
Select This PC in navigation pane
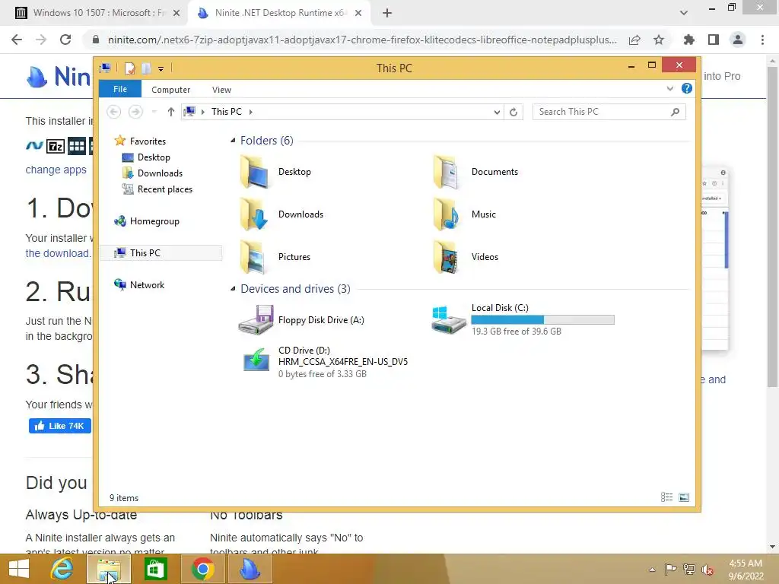(x=161, y=252)
